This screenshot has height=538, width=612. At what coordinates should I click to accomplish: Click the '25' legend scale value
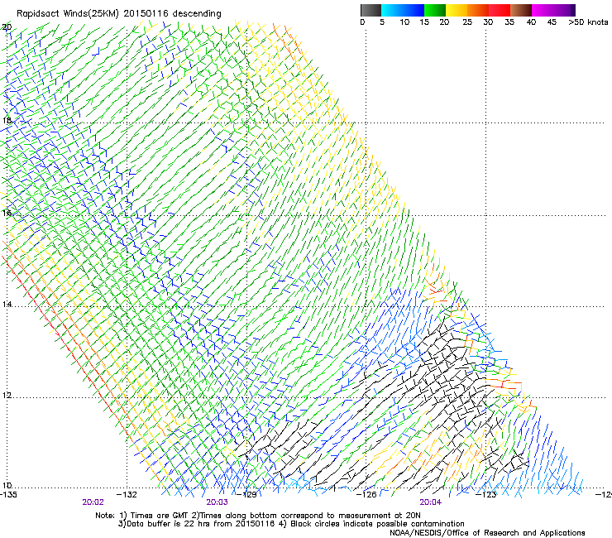click(x=467, y=22)
